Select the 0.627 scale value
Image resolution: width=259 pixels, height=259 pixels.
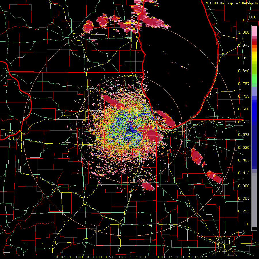coord(244,122)
